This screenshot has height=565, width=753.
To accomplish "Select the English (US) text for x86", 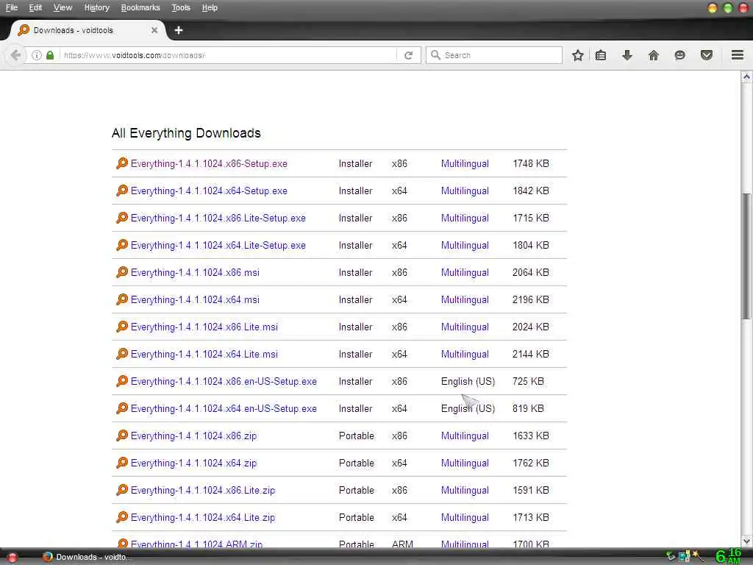I will pyautogui.click(x=468, y=382).
